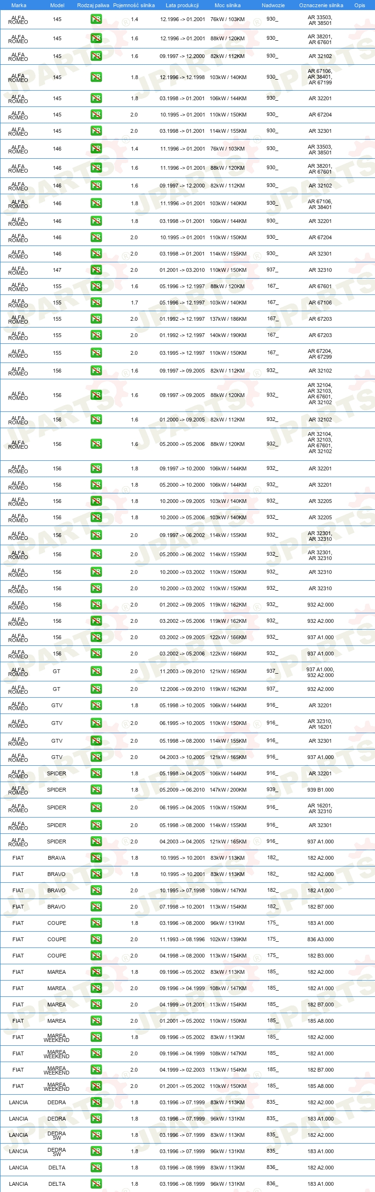Select the engine code cell '182 B3.000'
The image size is (375, 1192).
320,956
